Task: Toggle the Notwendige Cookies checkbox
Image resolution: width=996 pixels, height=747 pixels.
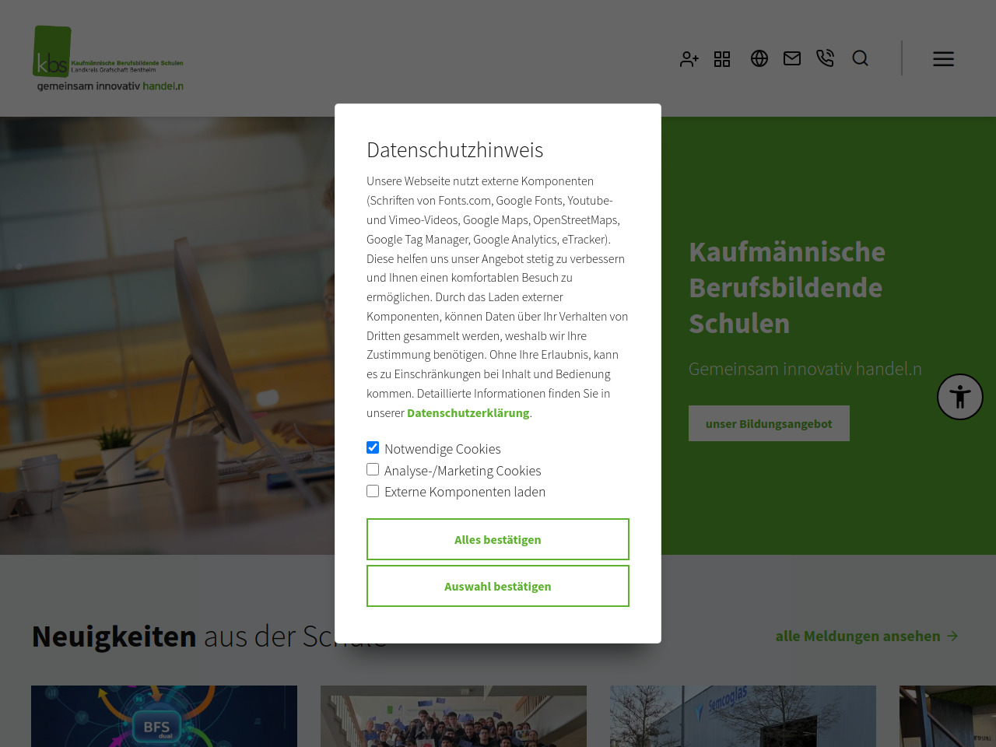Action: click(373, 447)
